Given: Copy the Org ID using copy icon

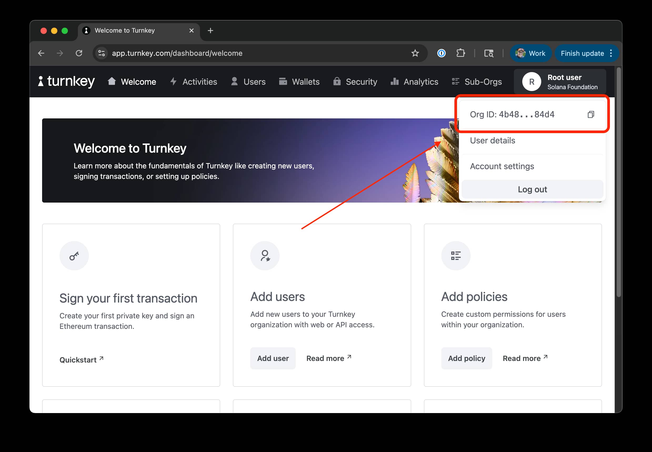Looking at the screenshot, I should (590, 114).
